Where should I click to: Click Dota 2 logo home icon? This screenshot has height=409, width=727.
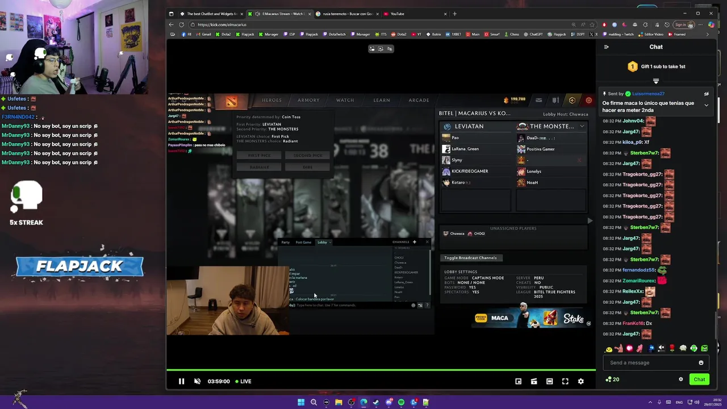point(231,101)
